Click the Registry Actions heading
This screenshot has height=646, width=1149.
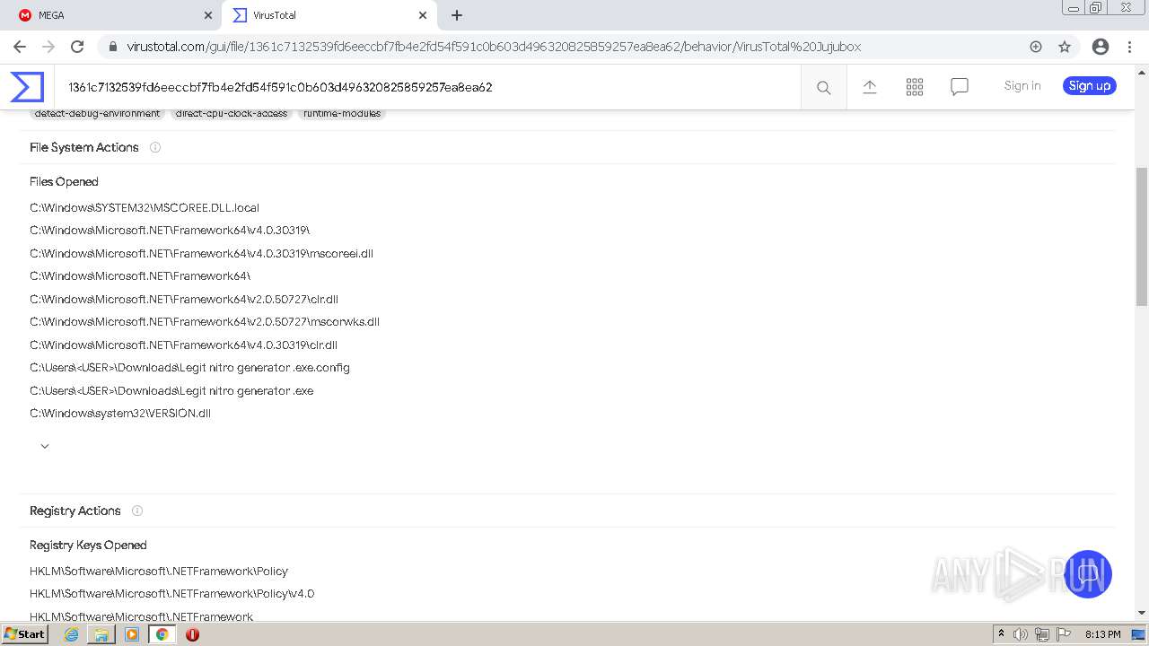point(75,511)
